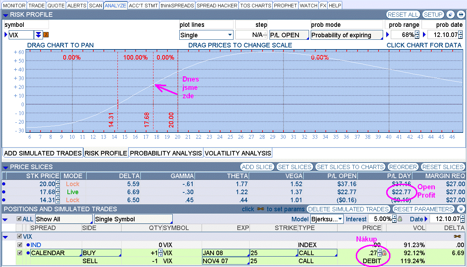The width and height of the screenshot is (467, 267).
Task: Click the red lock icon beside .27 price
Action: (384, 253)
